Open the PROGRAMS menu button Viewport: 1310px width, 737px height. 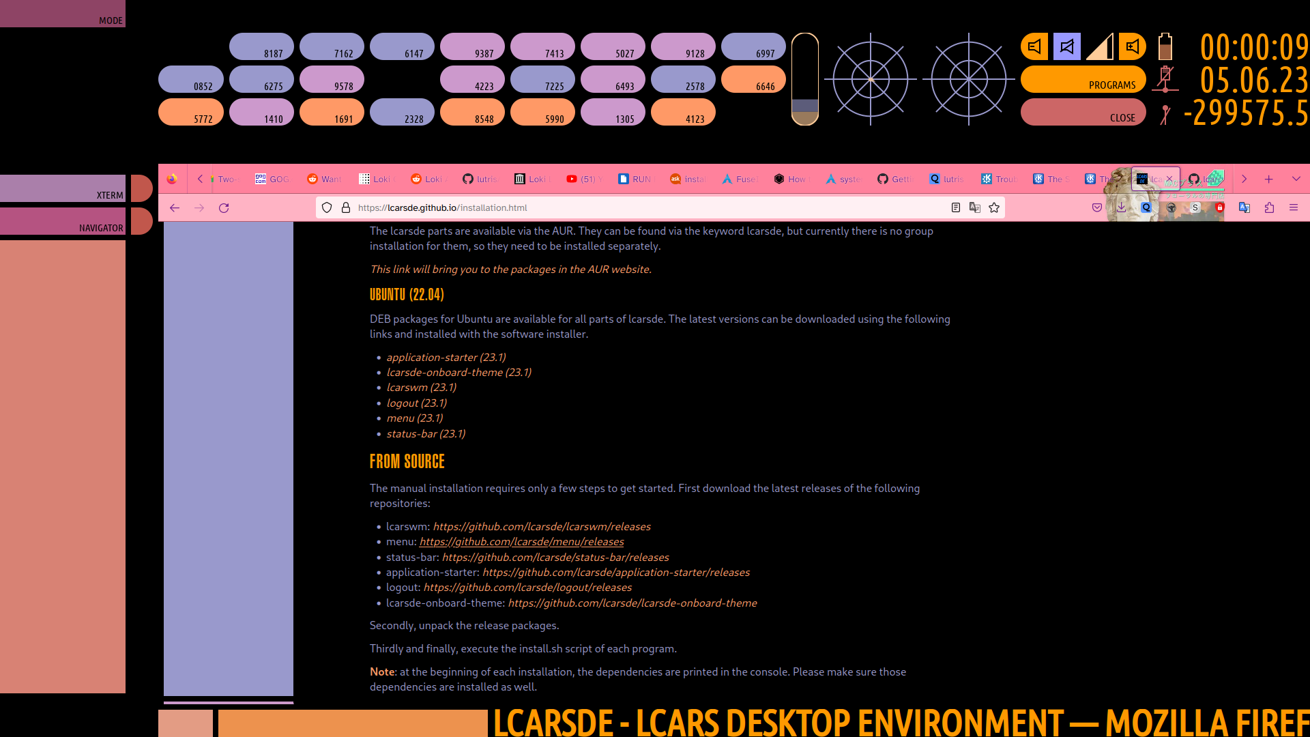point(1083,79)
